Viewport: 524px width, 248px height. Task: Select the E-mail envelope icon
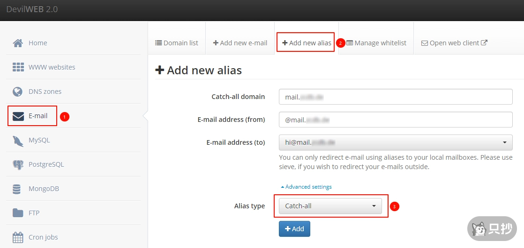click(18, 116)
